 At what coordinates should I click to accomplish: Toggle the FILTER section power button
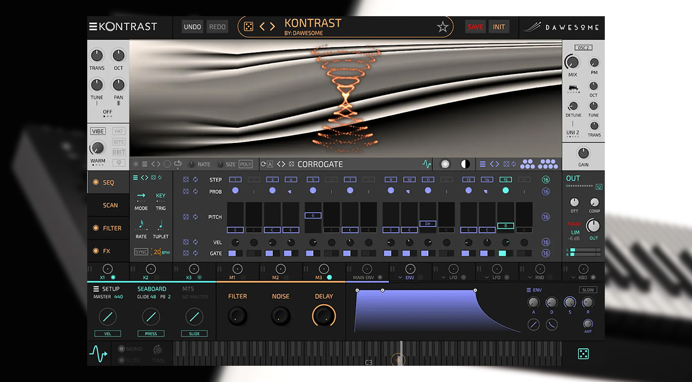pos(96,228)
